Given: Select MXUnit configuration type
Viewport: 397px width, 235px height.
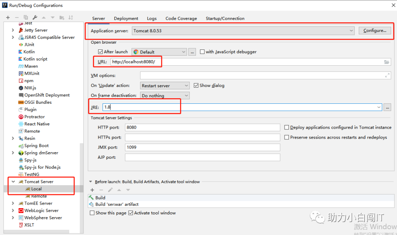Looking at the screenshot, I should click(x=32, y=73).
